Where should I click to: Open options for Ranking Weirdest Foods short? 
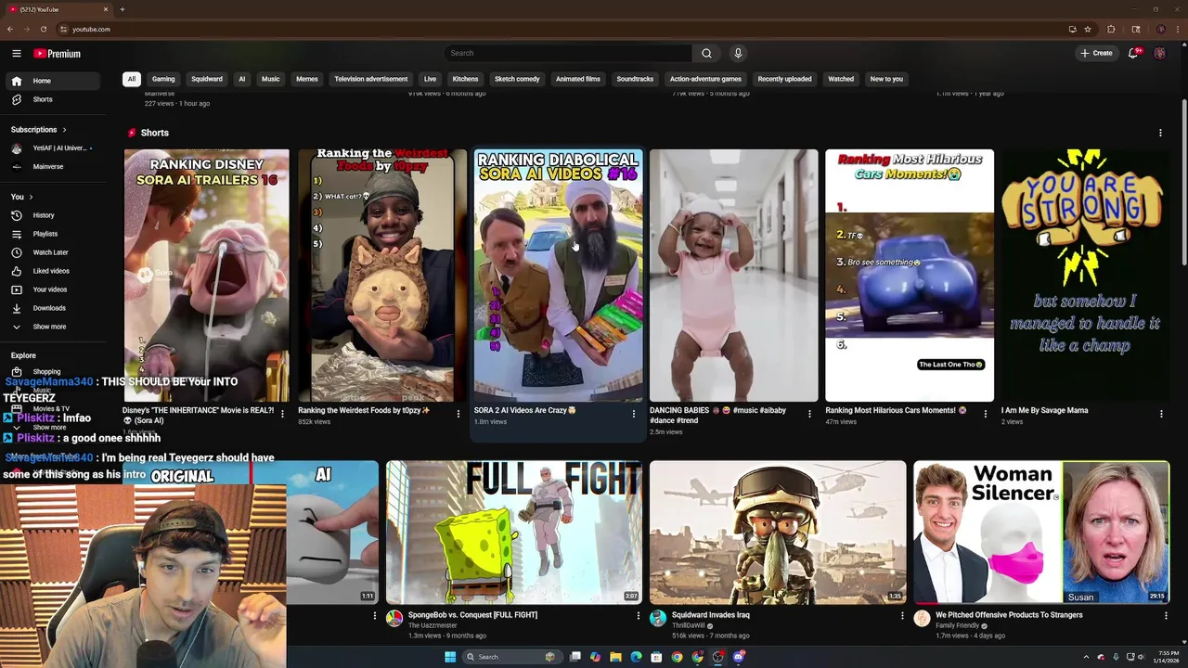[458, 414]
